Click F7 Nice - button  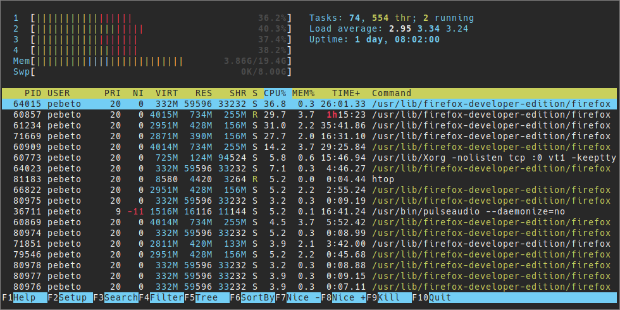coord(298,297)
